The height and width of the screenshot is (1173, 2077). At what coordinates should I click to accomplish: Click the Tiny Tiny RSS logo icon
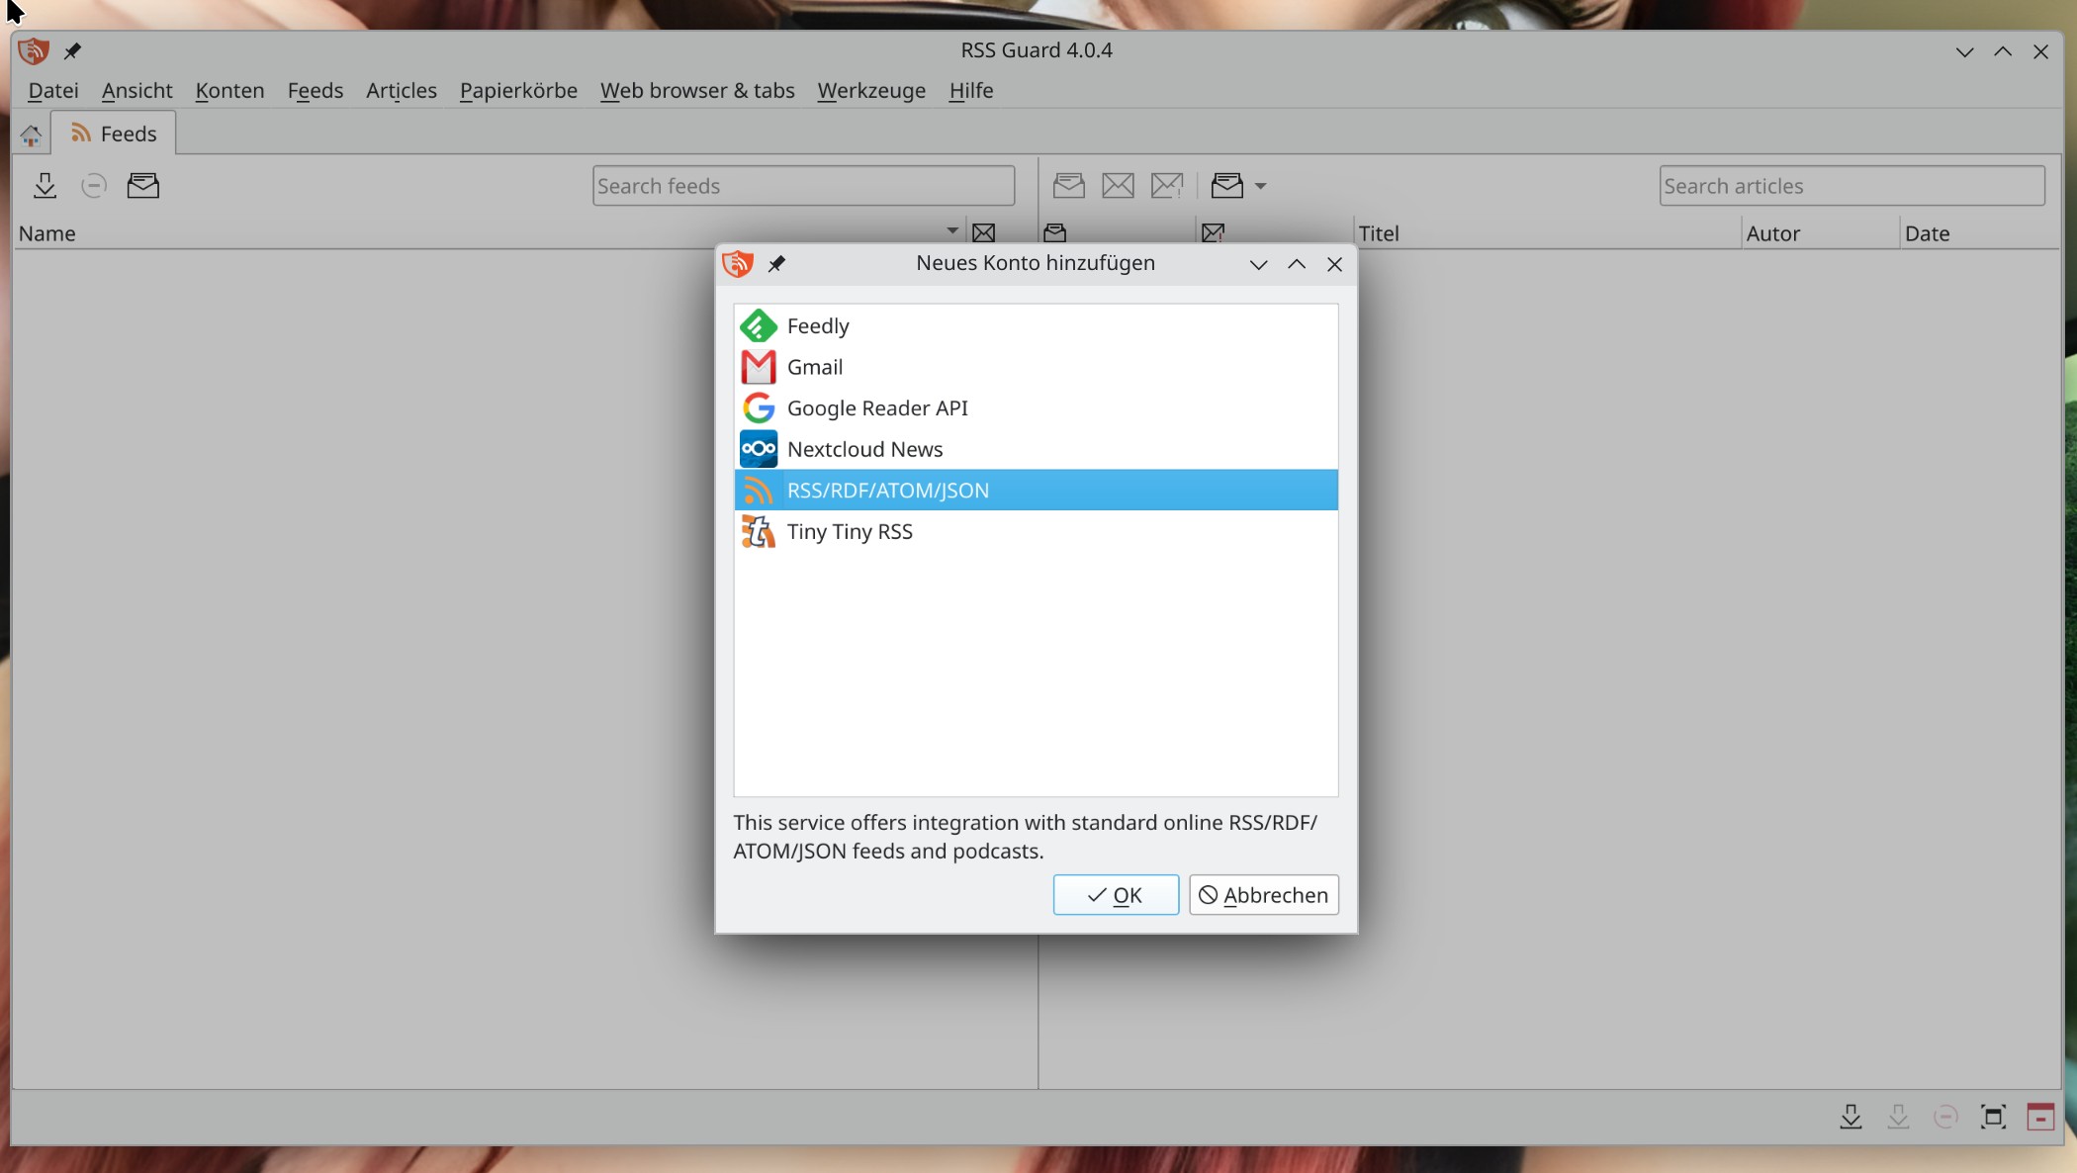pyautogui.click(x=759, y=531)
